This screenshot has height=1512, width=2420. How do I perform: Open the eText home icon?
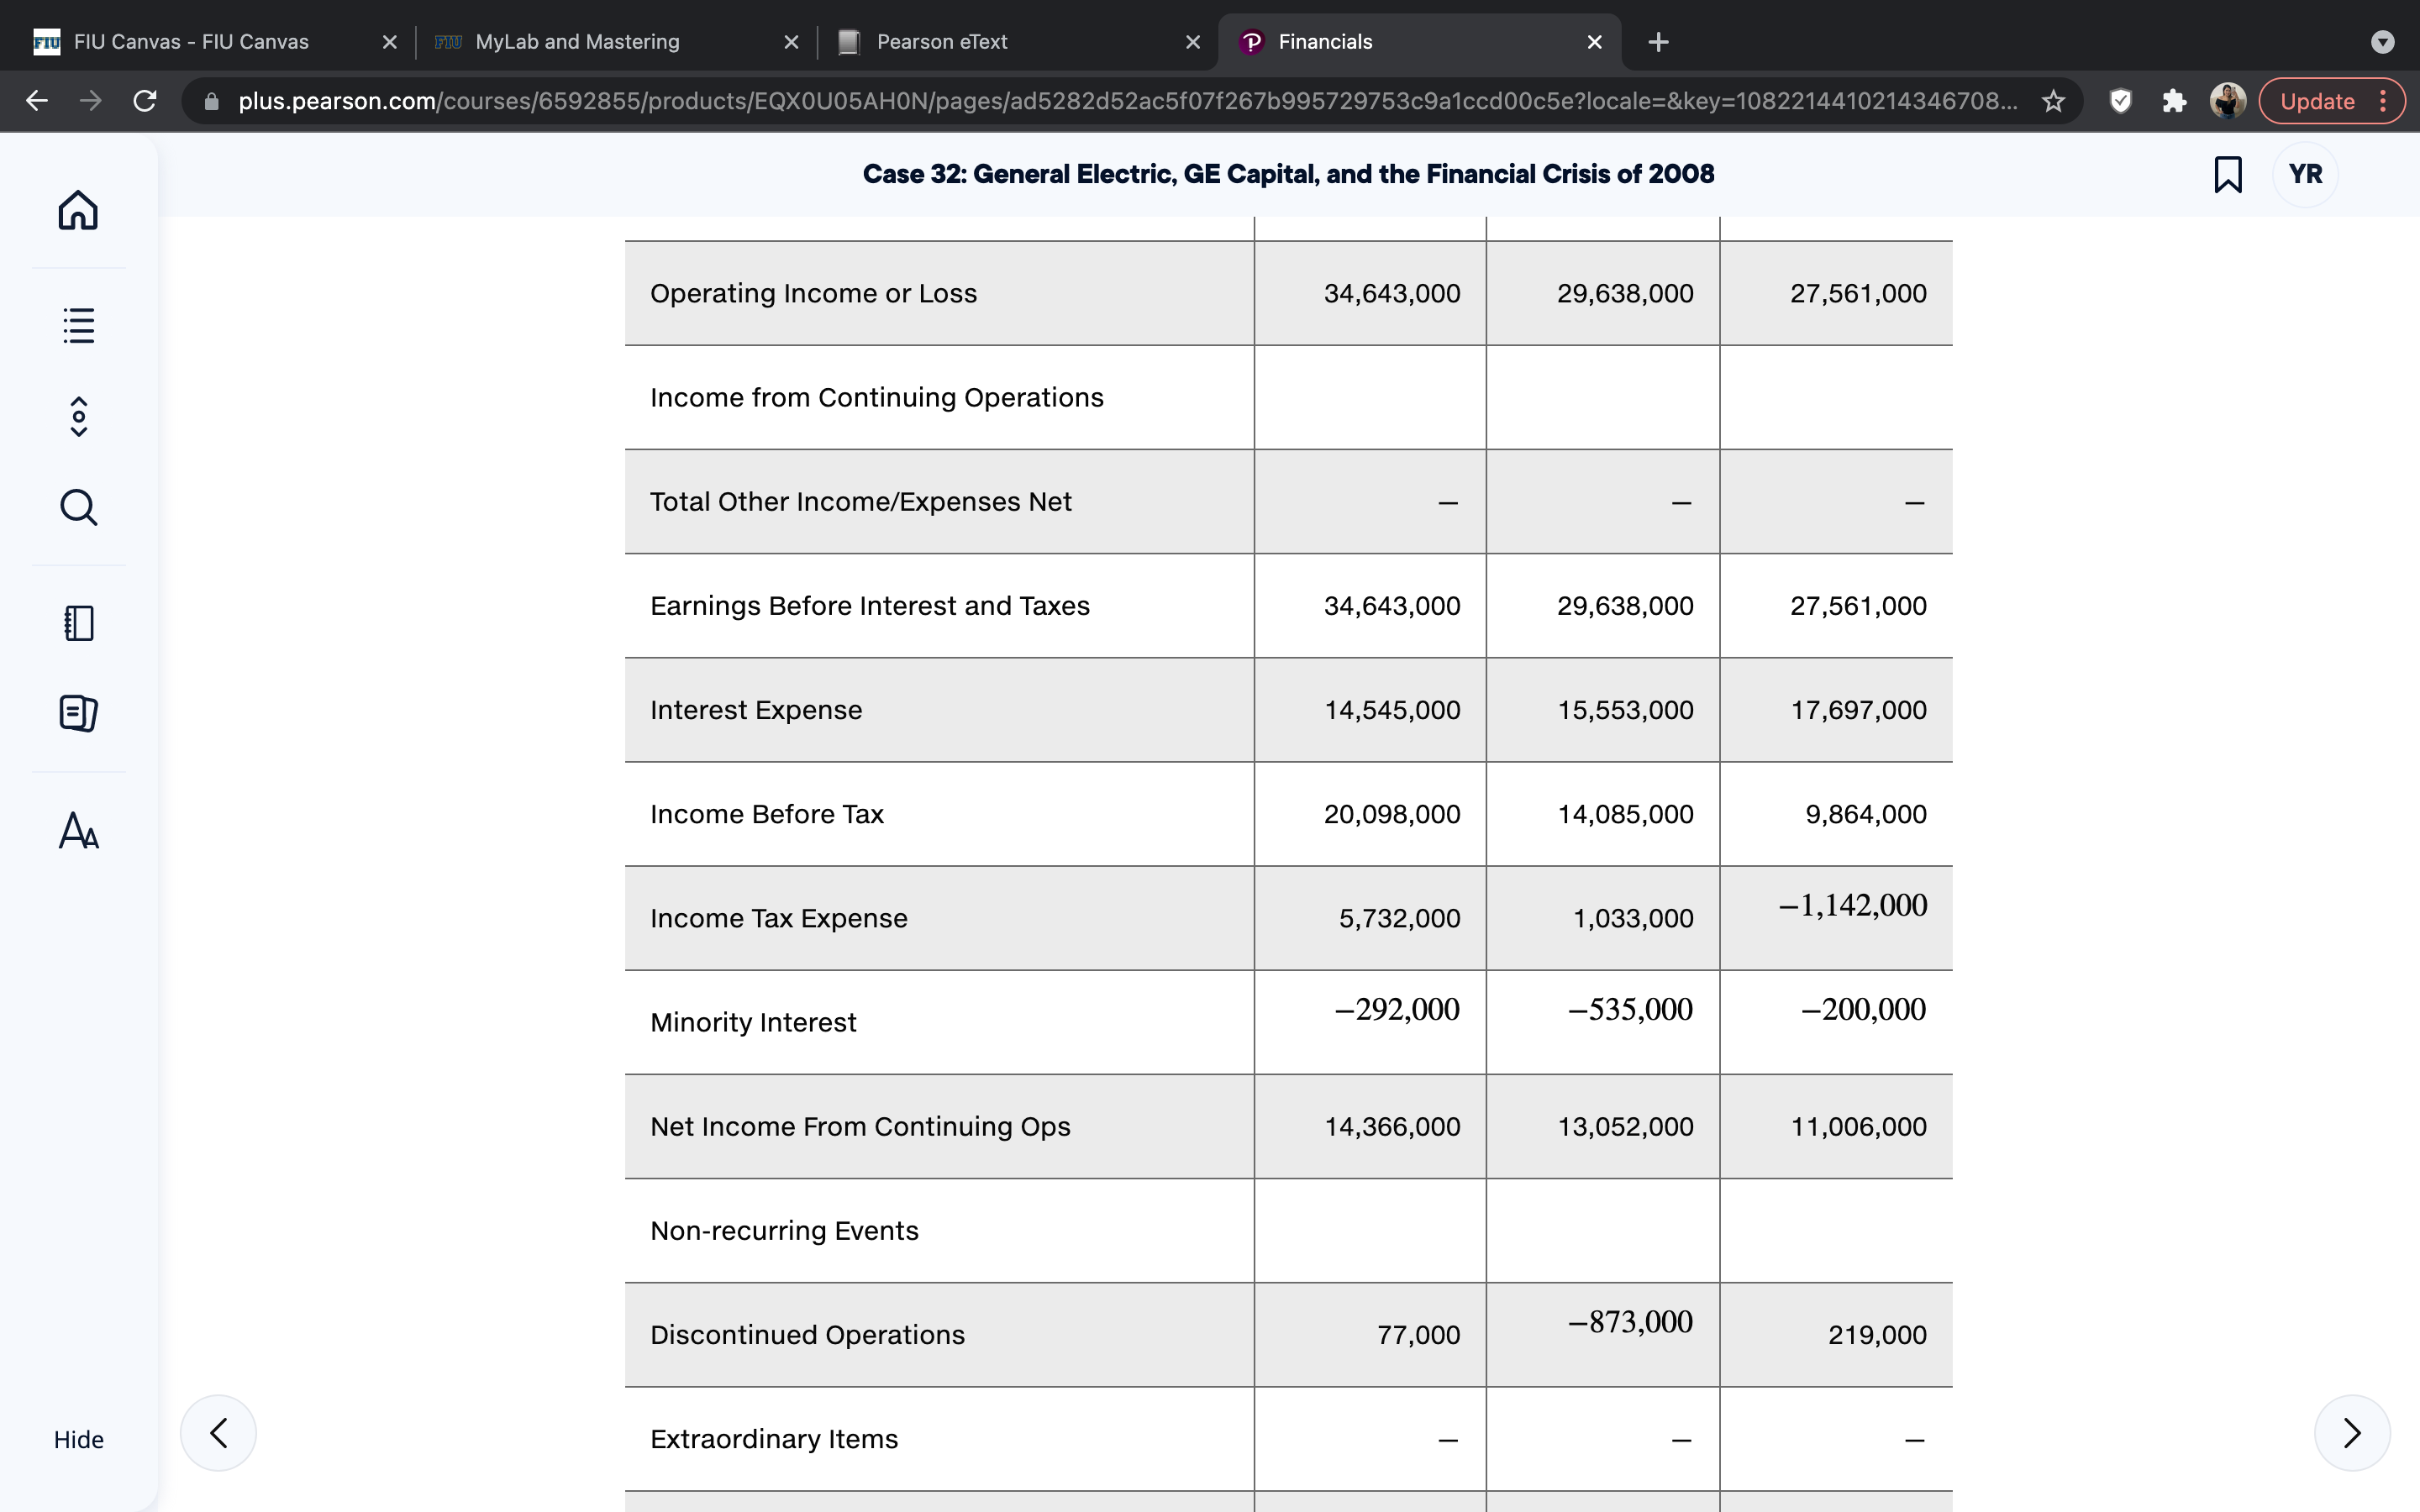[x=78, y=210]
